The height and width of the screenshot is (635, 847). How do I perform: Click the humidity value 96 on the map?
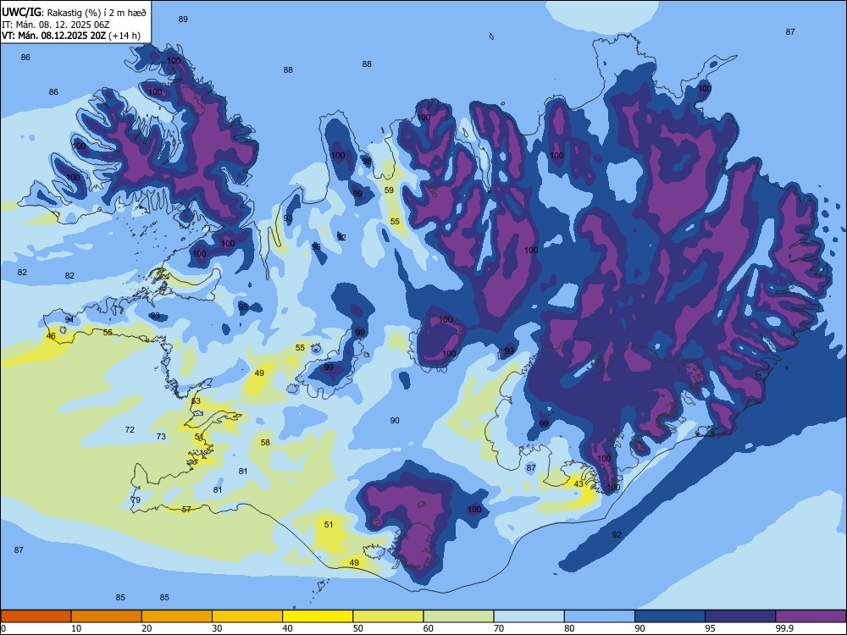point(316,246)
